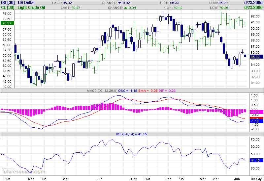Click the blue 85.32 dollar price tag
The height and width of the screenshot is (181, 264).
(256, 57)
